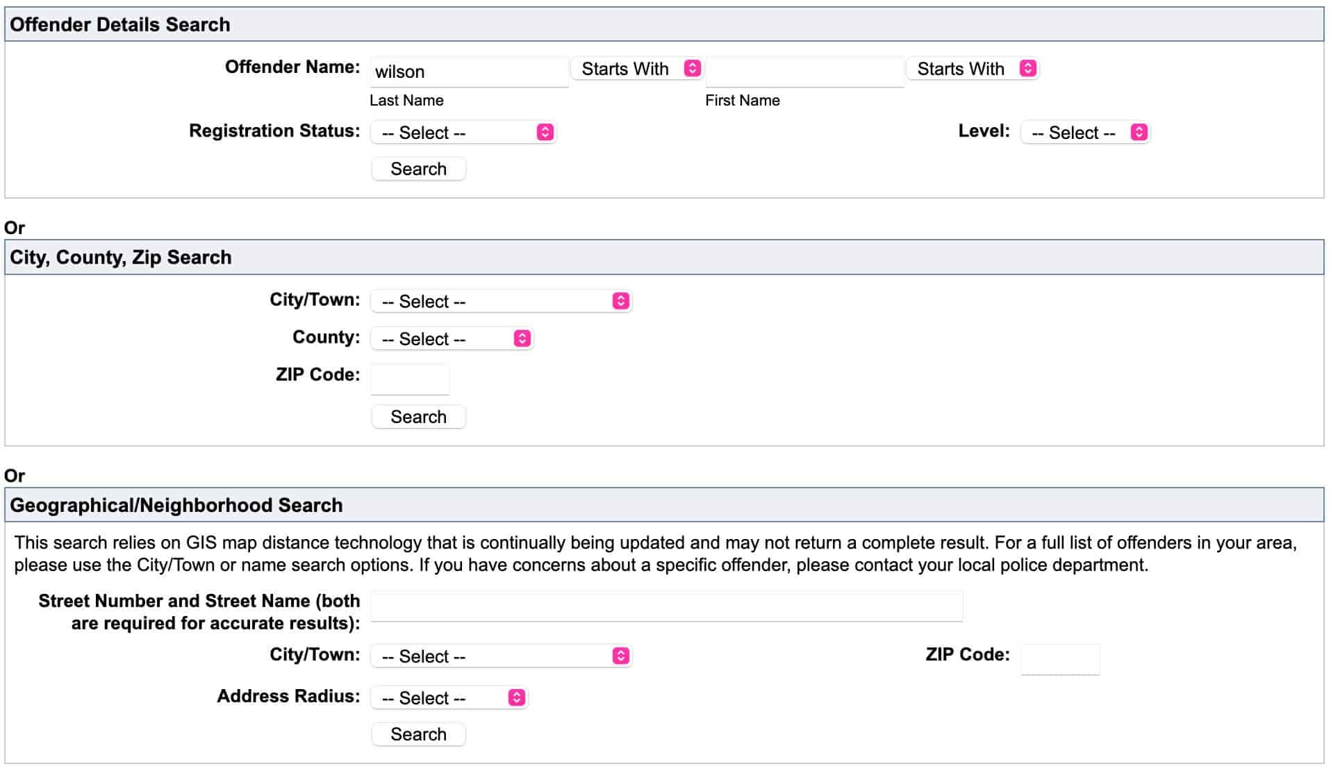Image resolution: width=1331 pixels, height=771 pixels.
Task: Click ZIP Code field in Geographical Search
Action: 1059,659
